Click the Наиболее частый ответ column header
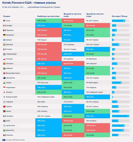 click(49, 16)
